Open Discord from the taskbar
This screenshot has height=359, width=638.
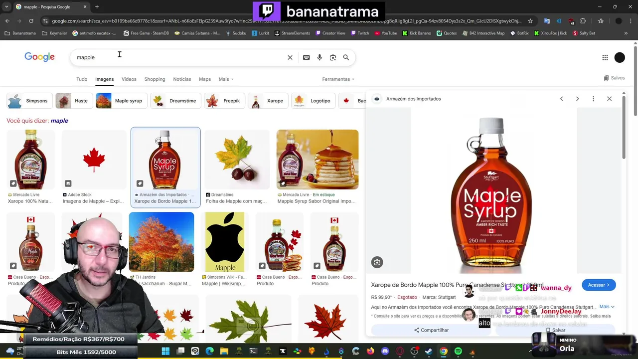click(x=385, y=351)
